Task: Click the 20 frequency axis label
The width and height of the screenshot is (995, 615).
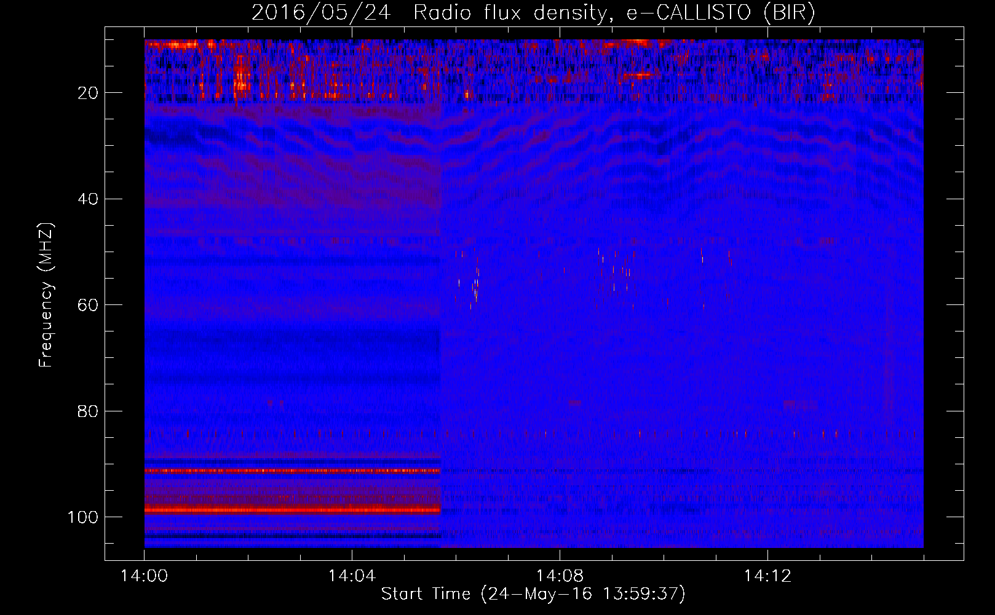Action: [x=89, y=93]
